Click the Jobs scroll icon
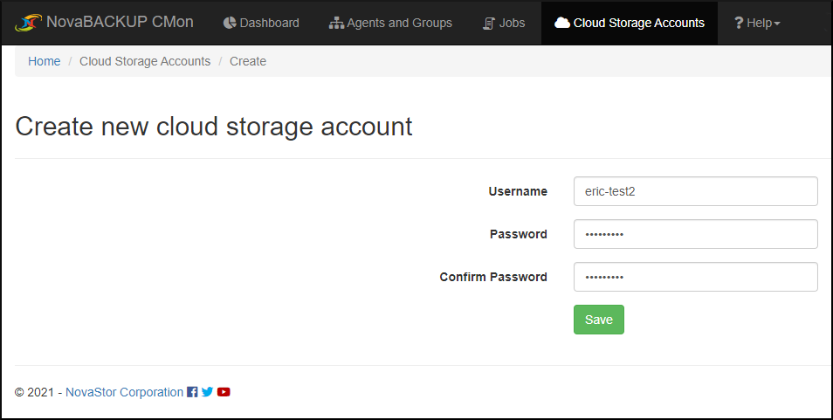The height and width of the screenshot is (420, 833). pos(489,24)
